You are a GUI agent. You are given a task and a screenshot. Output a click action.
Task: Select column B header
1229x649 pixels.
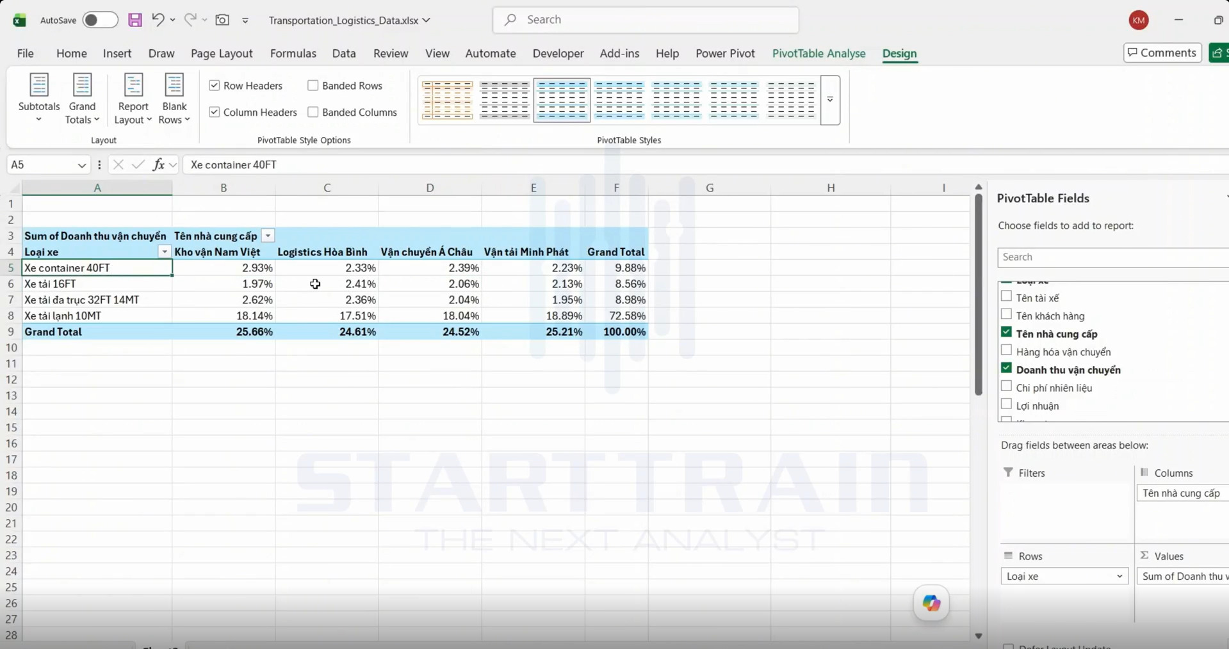click(x=224, y=188)
